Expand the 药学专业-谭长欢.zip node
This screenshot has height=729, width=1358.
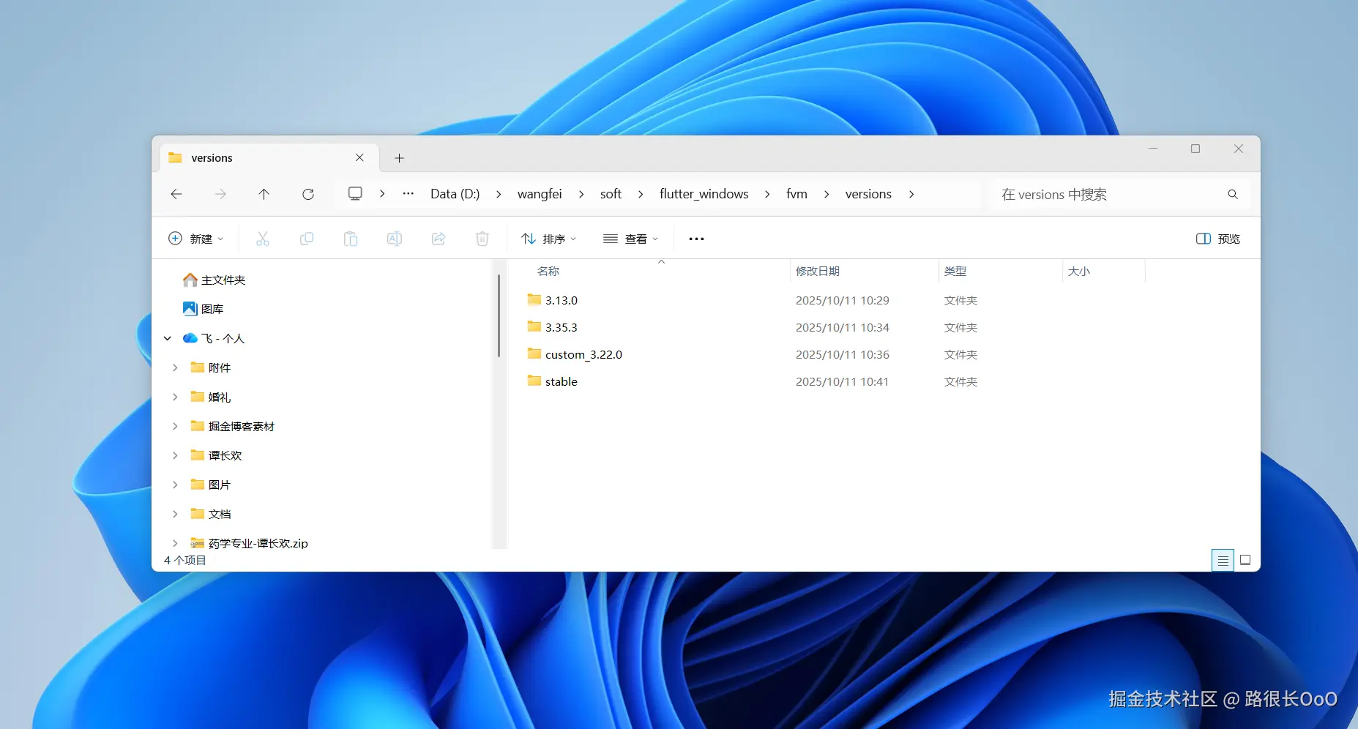coord(175,543)
